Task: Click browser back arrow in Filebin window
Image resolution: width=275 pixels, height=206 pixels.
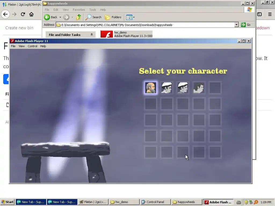Action: coord(5,14)
